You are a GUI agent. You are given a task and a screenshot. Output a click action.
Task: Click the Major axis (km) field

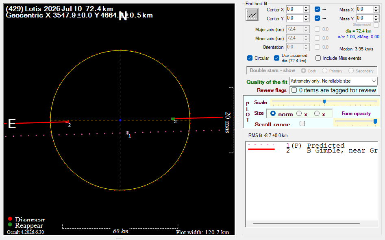click(295, 29)
